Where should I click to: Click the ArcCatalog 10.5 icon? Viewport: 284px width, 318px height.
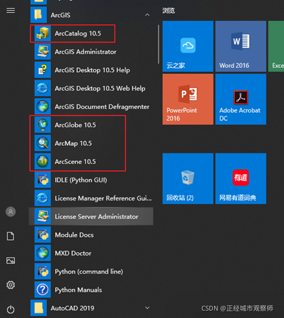click(43, 34)
